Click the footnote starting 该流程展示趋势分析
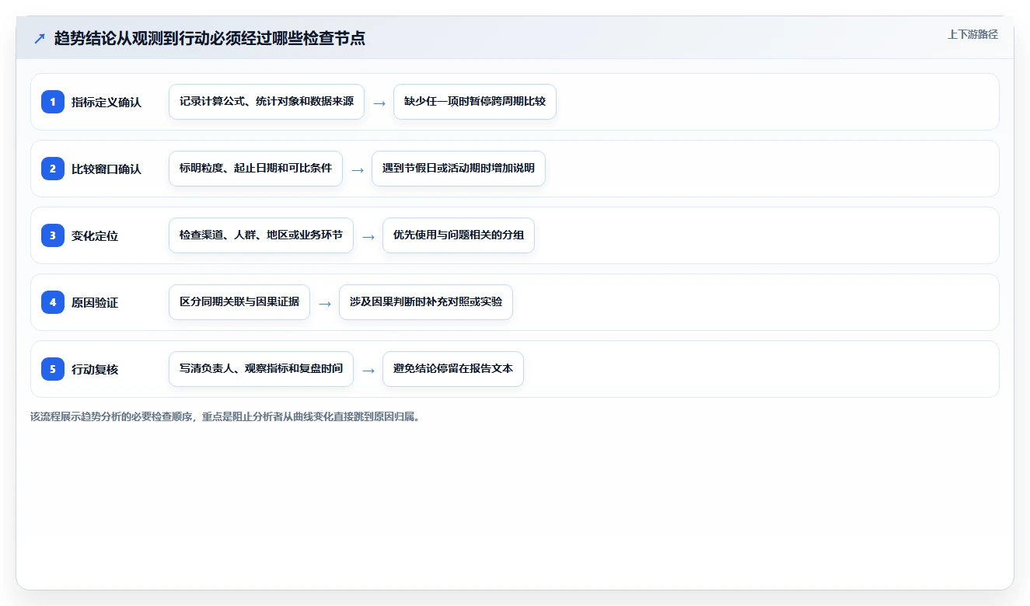Viewport: 1030px width, 606px height. [227, 416]
